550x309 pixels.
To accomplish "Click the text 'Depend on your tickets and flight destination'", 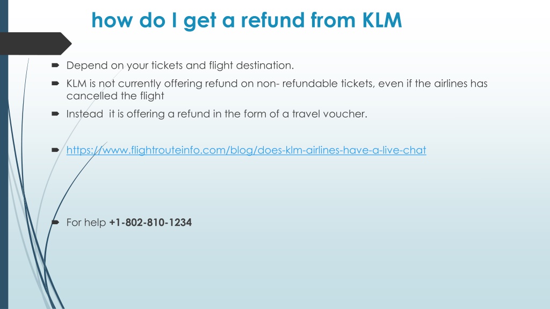I will [180, 65].
